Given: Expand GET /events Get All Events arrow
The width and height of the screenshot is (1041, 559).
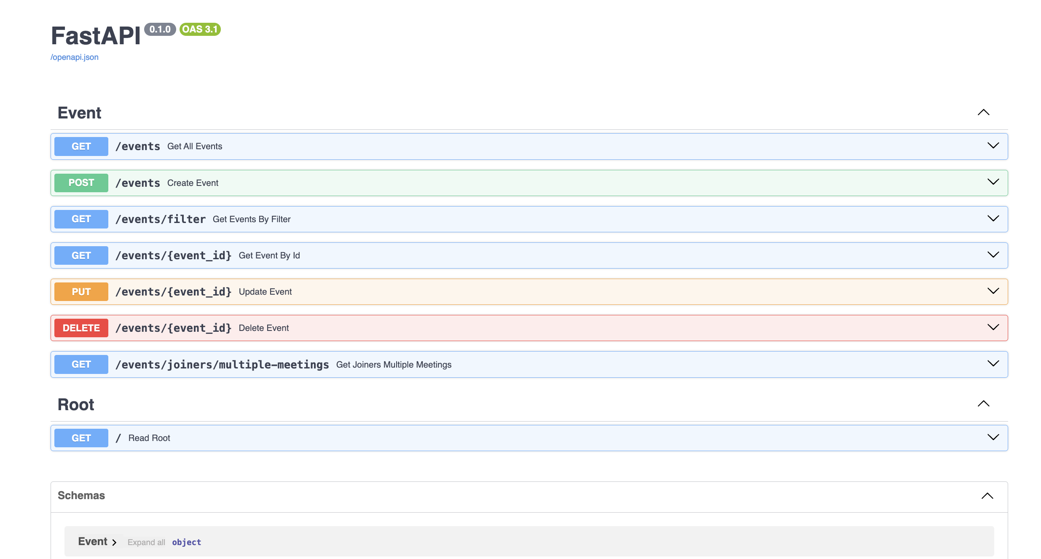Looking at the screenshot, I should point(993,146).
